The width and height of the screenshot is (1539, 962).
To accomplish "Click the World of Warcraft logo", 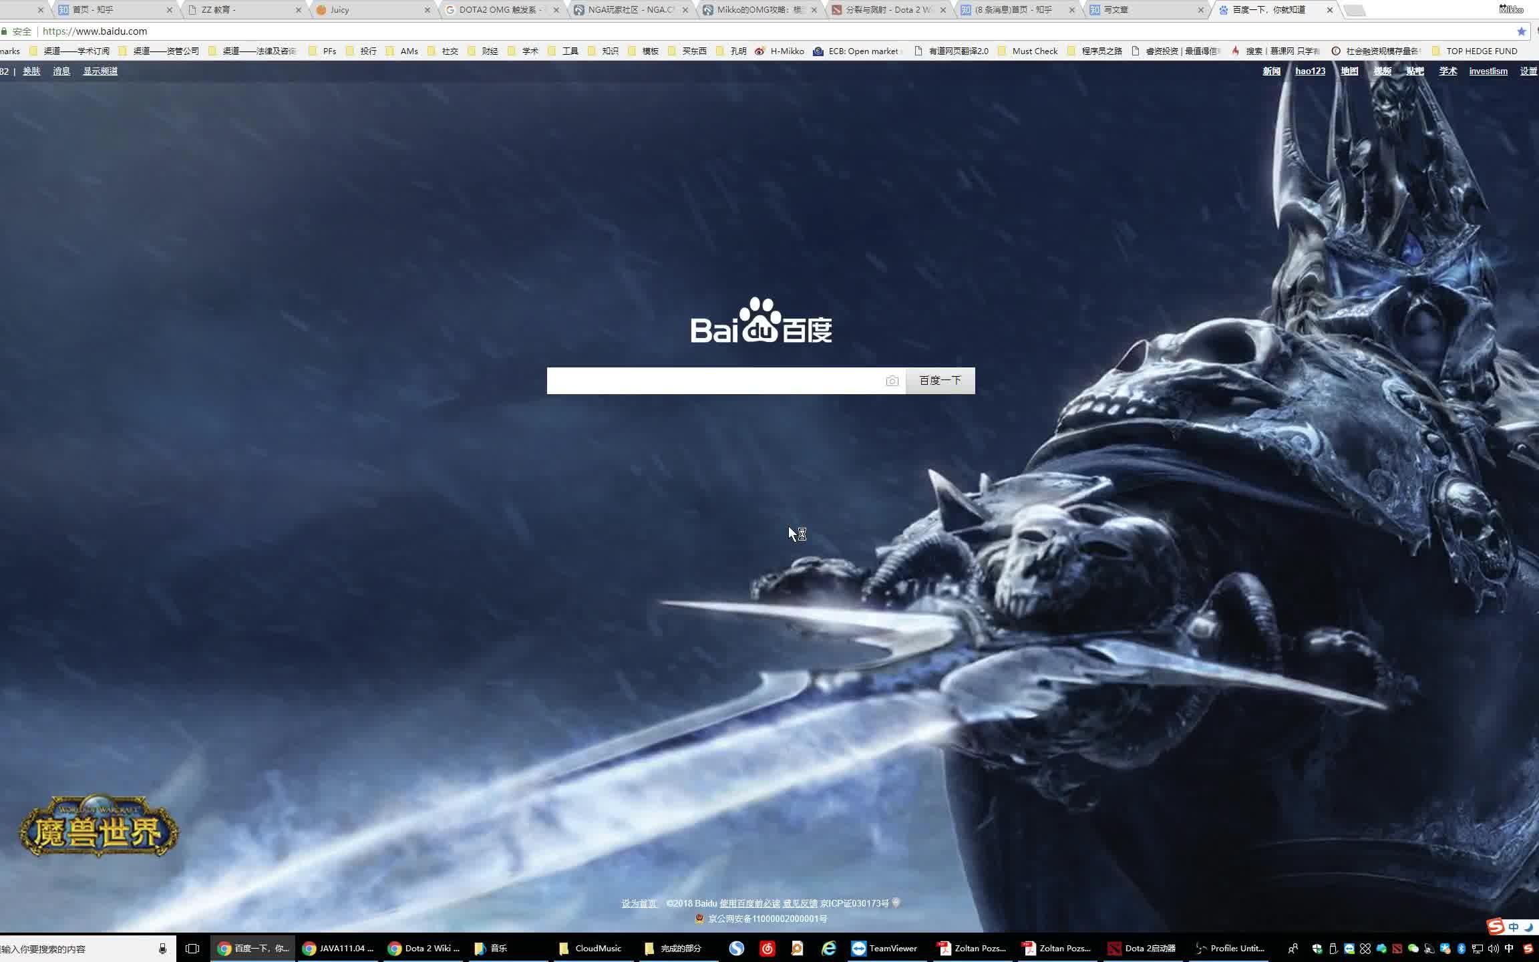I will [98, 826].
